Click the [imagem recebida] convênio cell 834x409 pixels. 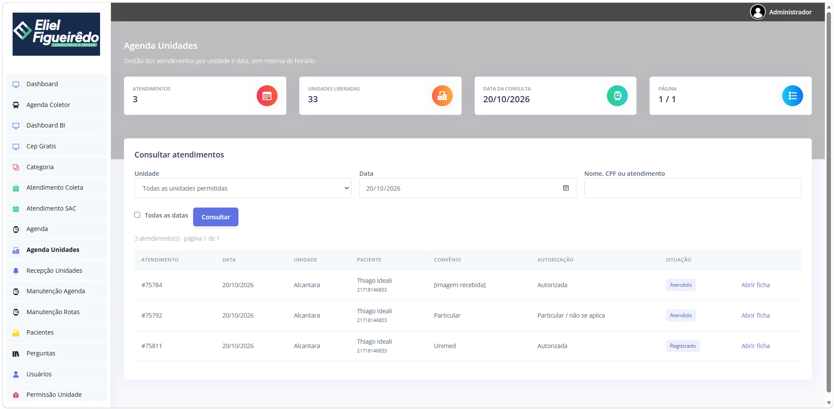pyautogui.click(x=459, y=285)
